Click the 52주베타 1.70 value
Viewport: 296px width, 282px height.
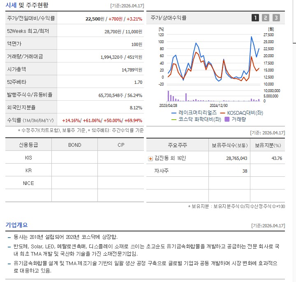tap(138, 82)
